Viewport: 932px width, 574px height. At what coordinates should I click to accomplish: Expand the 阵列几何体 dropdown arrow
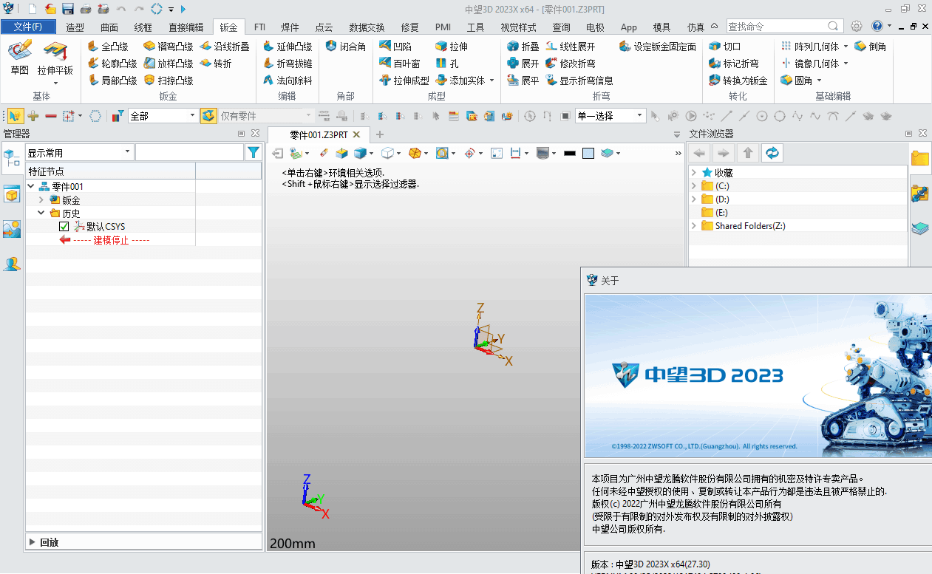tap(846, 47)
